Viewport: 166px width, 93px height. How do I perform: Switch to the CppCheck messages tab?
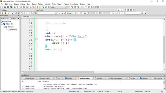(x=116, y=78)
